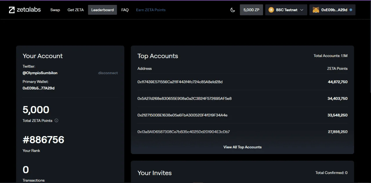The height and width of the screenshot is (183, 371).
Task: Select address 0x21271500BE1638e05e6FbA300520F4f019F34A4e
Action: pos(182,115)
